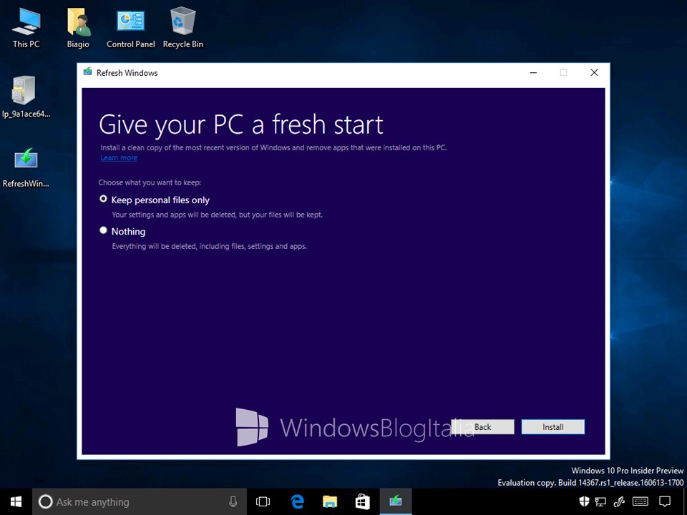Click 'Choose what you want to keep:' text

coord(150,182)
